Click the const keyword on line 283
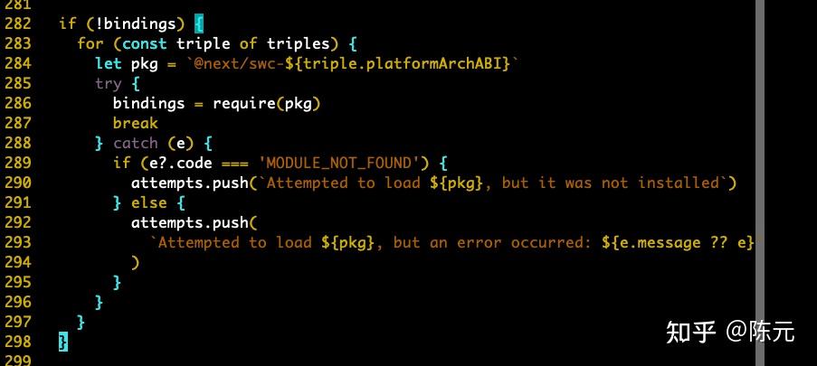817x366 pixels. tap(145, 43)
